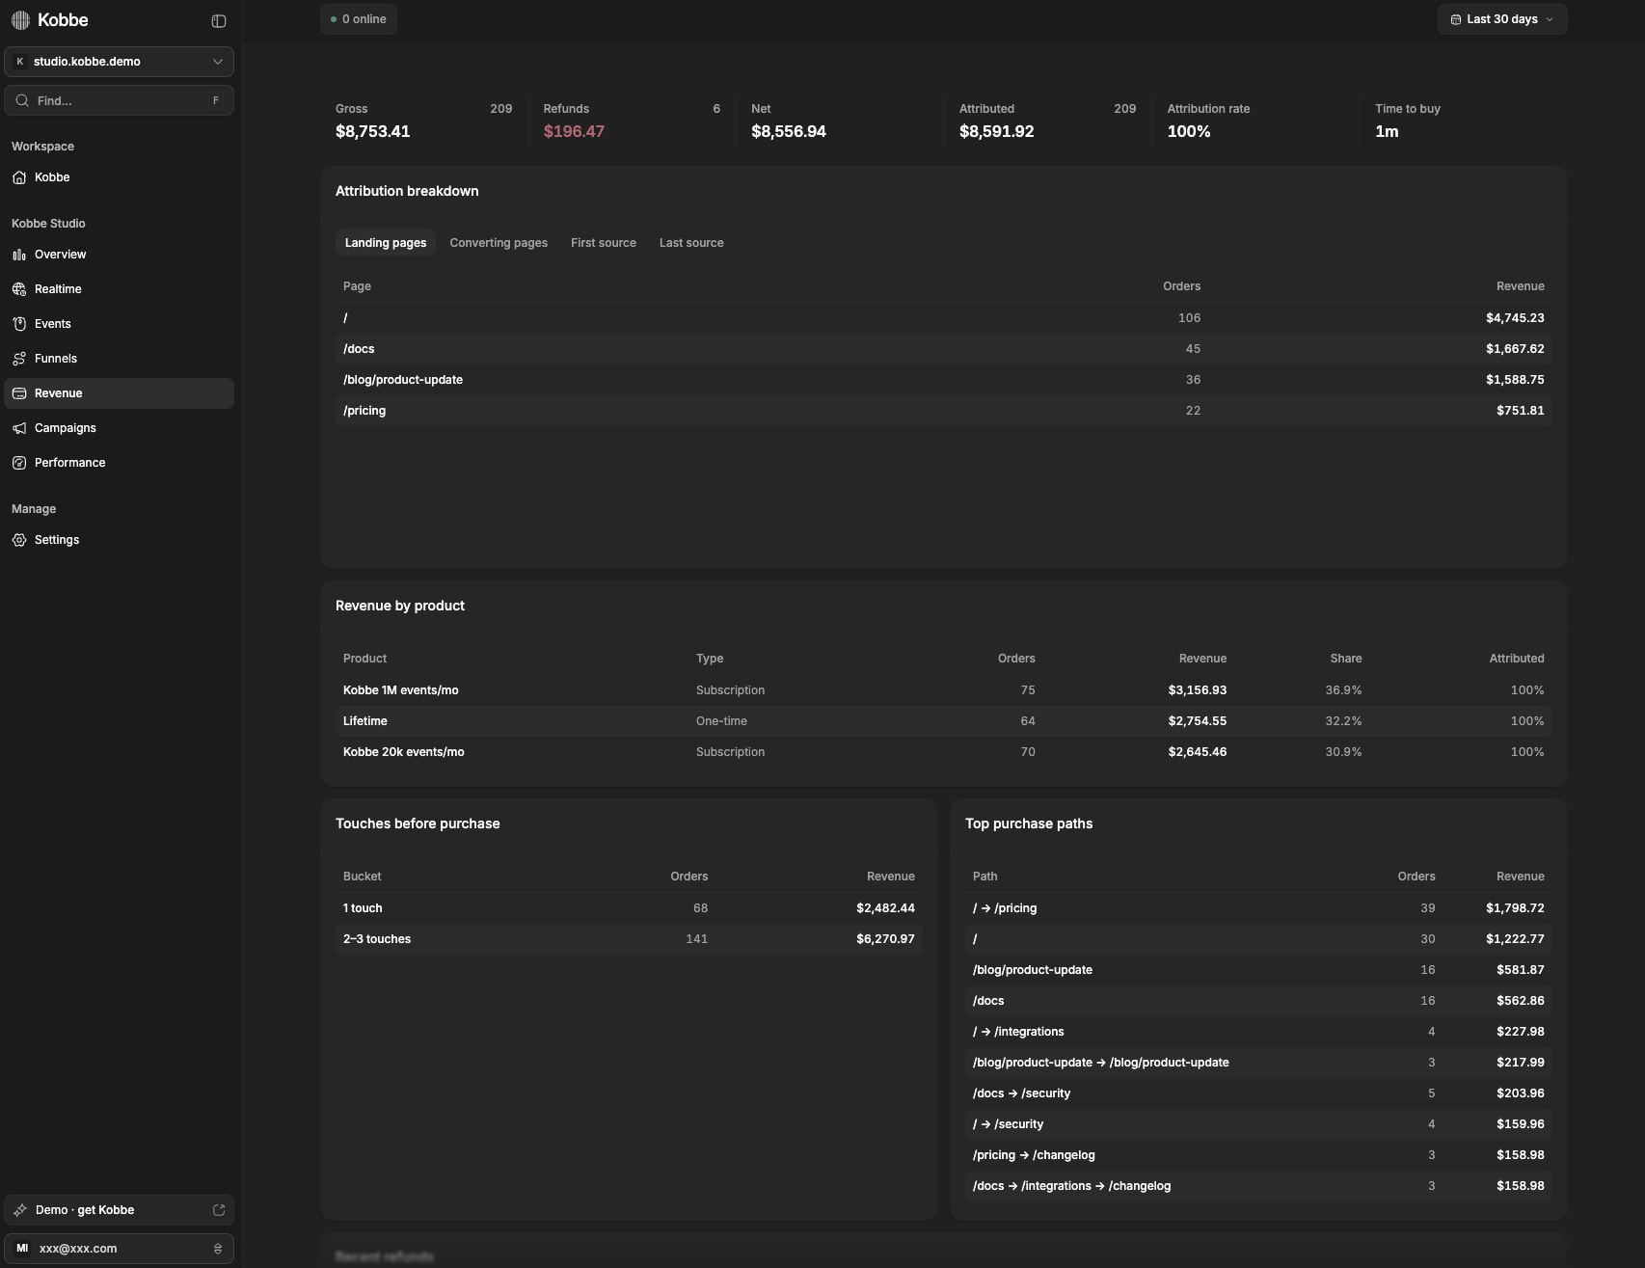The height and width of the screenshot is (1268, 1645).
Task: Click the Settings gear icon
Action: (x=19, y=540)
